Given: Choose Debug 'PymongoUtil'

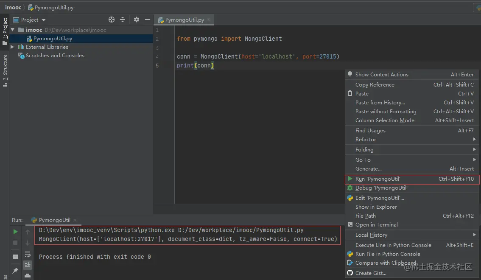Looking at the screenshot, I should pyautogui.click(x=412, y=188).
